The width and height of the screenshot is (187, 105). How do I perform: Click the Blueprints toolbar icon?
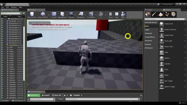pyautogui.click(x=81, y=14)
